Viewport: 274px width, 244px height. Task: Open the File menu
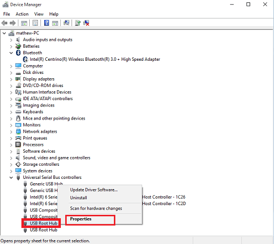pos(7,14)
